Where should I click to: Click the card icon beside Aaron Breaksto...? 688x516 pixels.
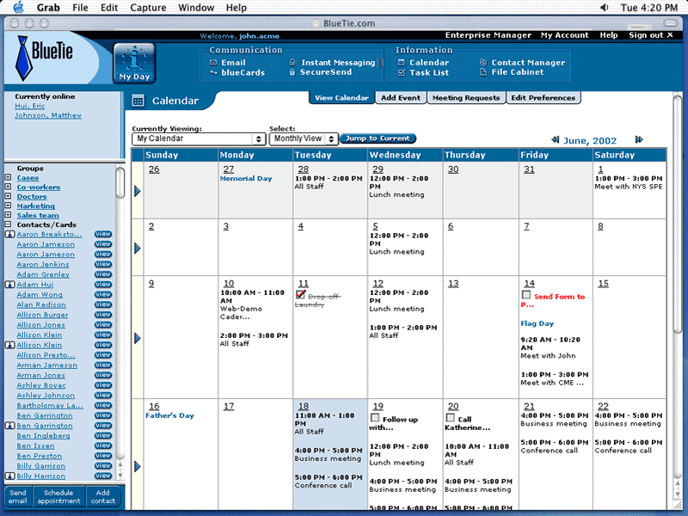coord(9,234)
